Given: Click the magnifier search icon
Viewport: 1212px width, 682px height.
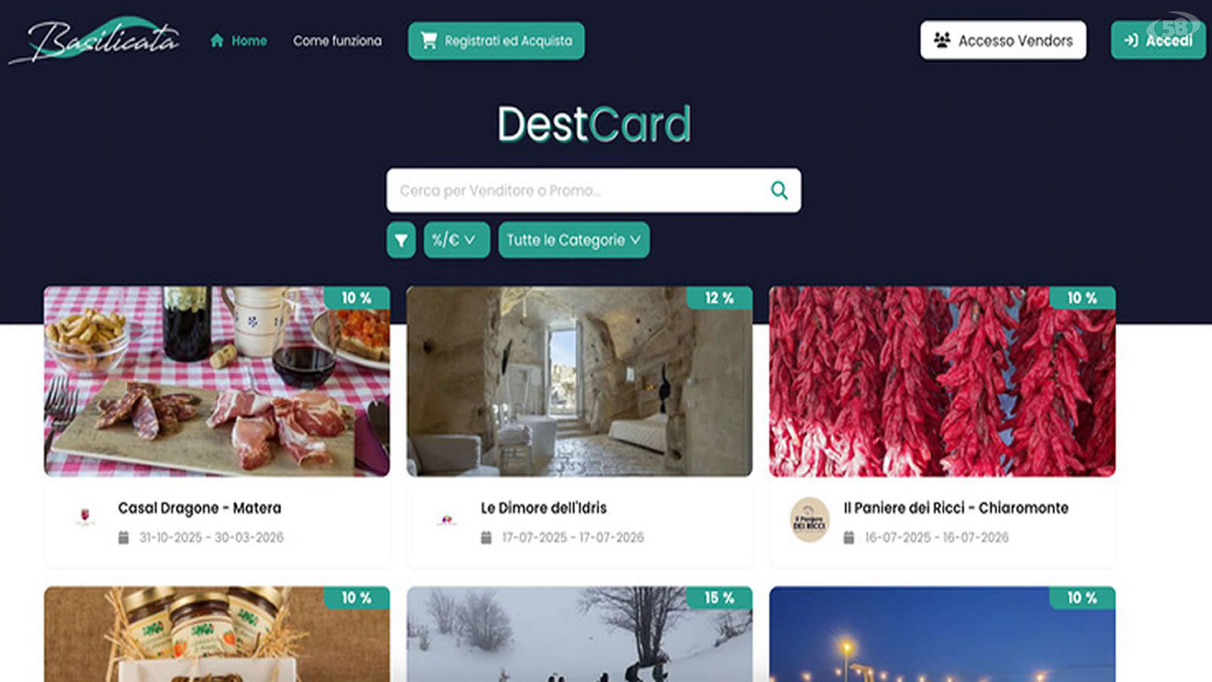Looking at the screenshot, I should pos(779,190).
